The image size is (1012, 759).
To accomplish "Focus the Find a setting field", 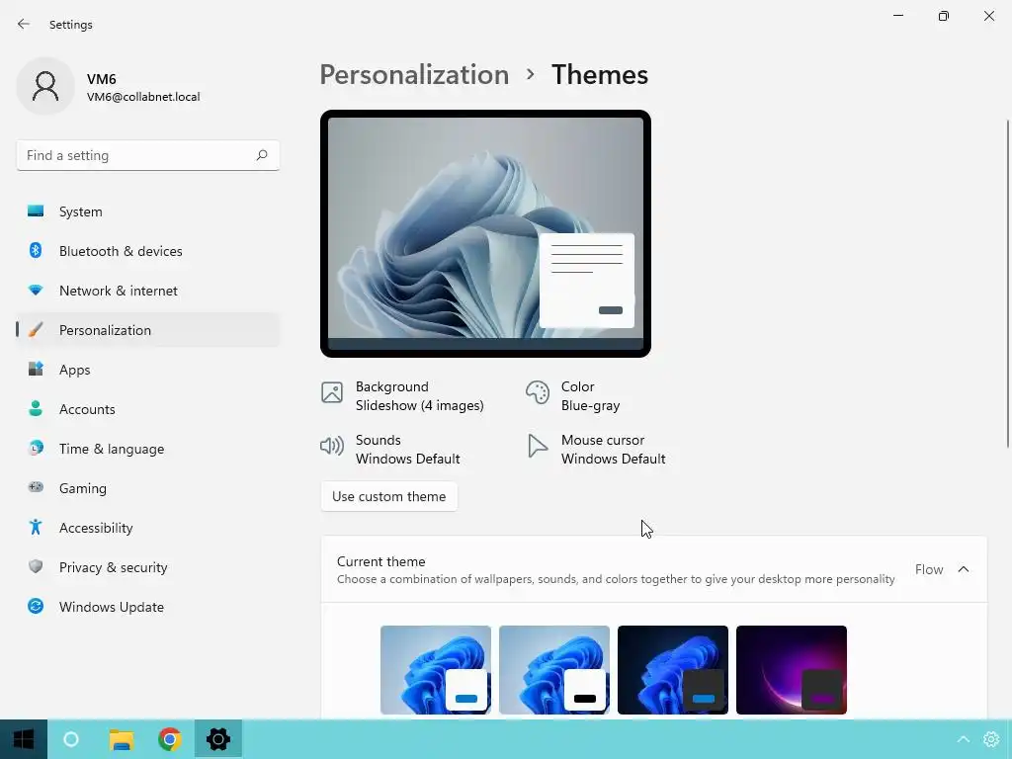I will tap(148, 155).
